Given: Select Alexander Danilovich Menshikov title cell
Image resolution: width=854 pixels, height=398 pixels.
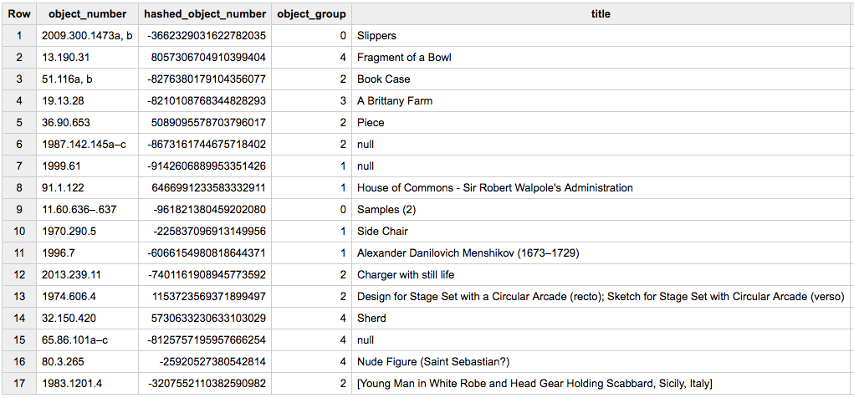Looking at the screenshot, I should click(468, 253).
